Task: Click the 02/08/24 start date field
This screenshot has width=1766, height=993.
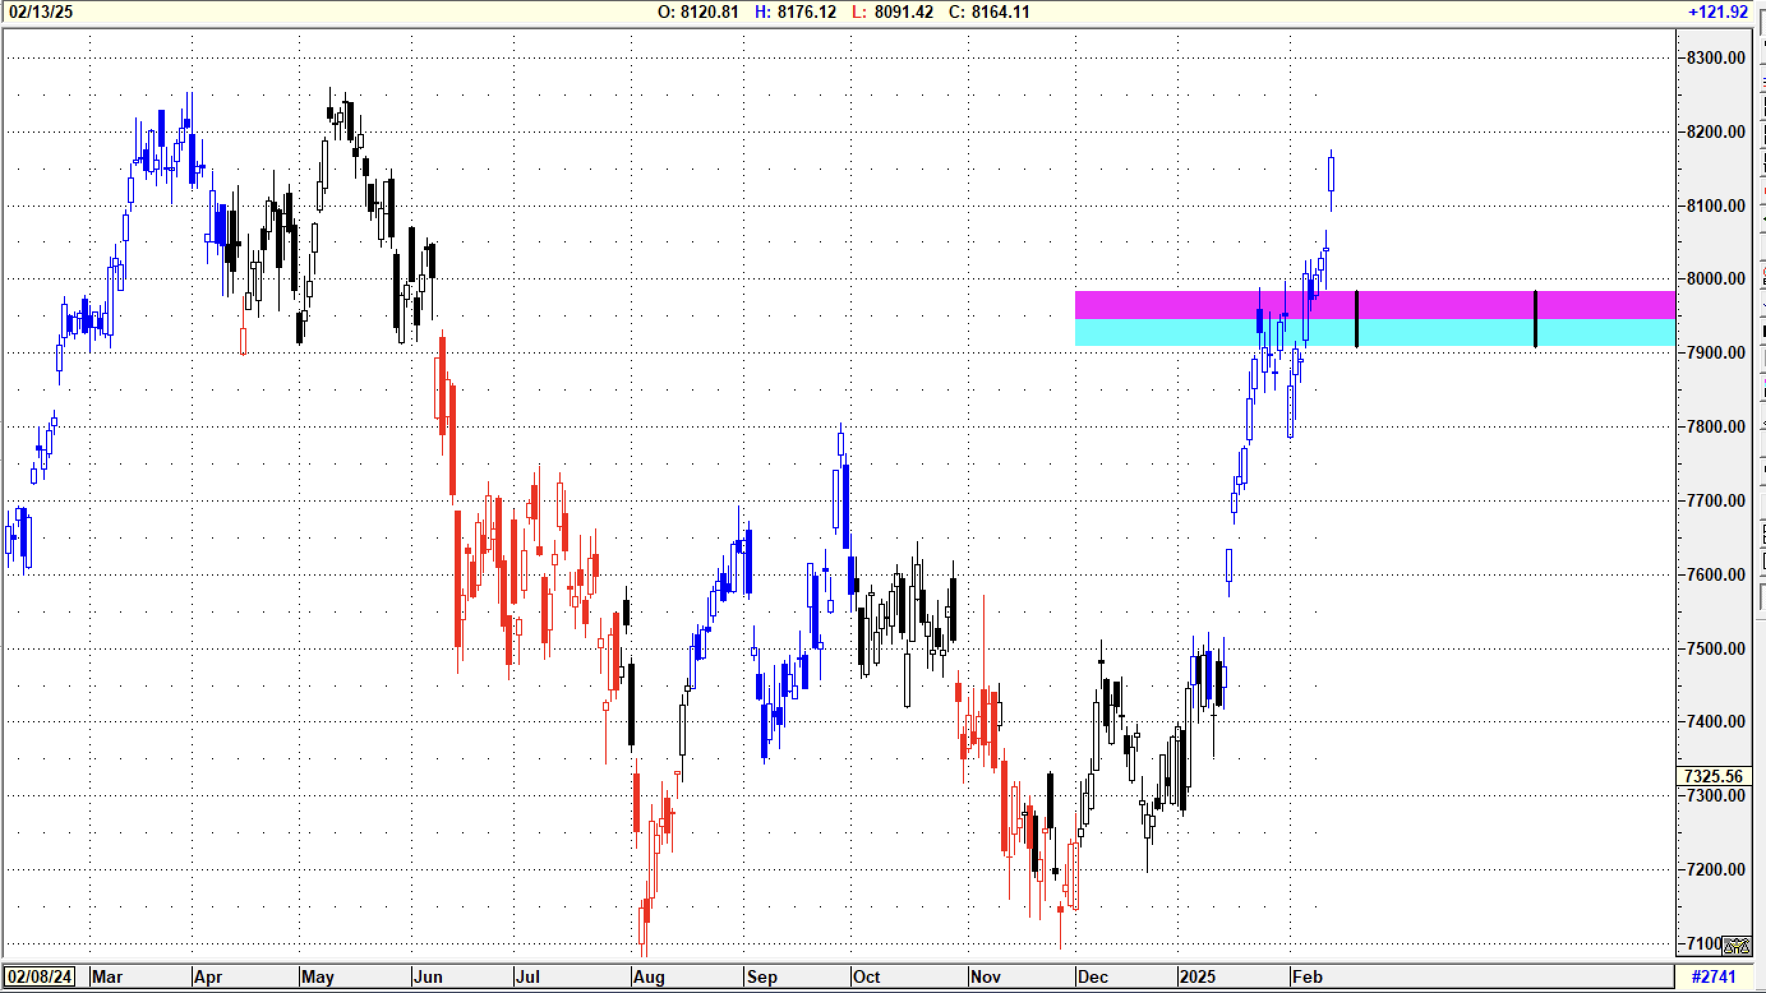Action: 40,976
